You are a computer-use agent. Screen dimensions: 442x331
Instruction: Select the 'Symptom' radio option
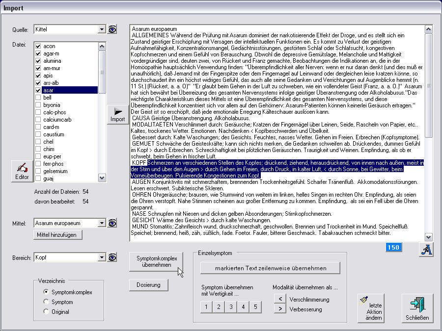[47, 302]
